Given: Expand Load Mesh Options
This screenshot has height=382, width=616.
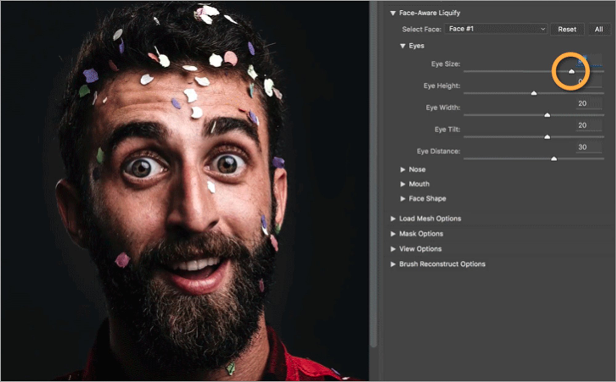Looking at the screenshot, I should tap(393, 219).
